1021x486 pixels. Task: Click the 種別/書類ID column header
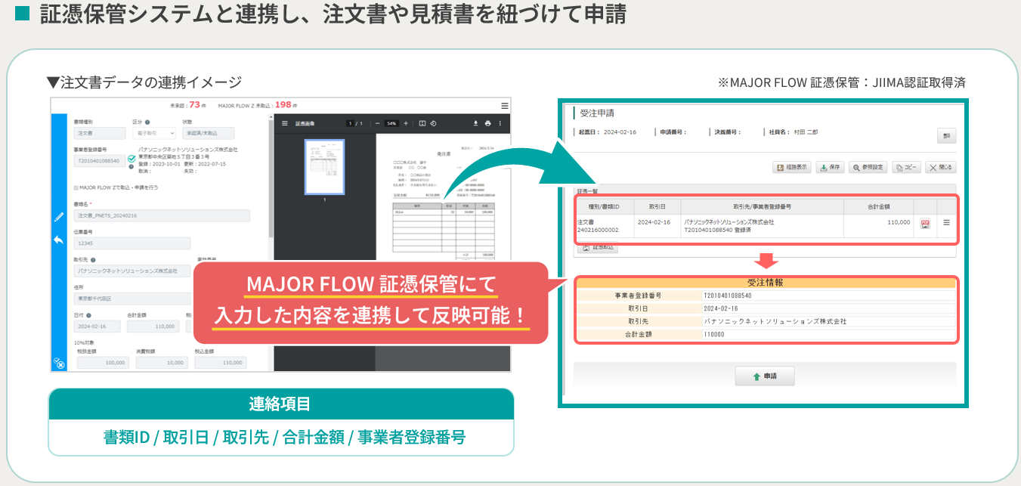click(x=604, y=206)
